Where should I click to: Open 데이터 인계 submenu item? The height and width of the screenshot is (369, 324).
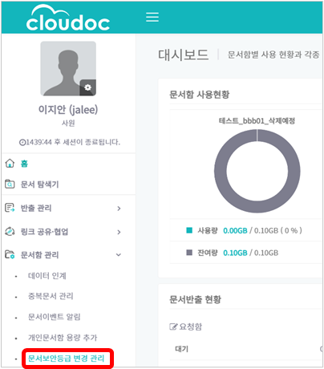pos(47,275)
